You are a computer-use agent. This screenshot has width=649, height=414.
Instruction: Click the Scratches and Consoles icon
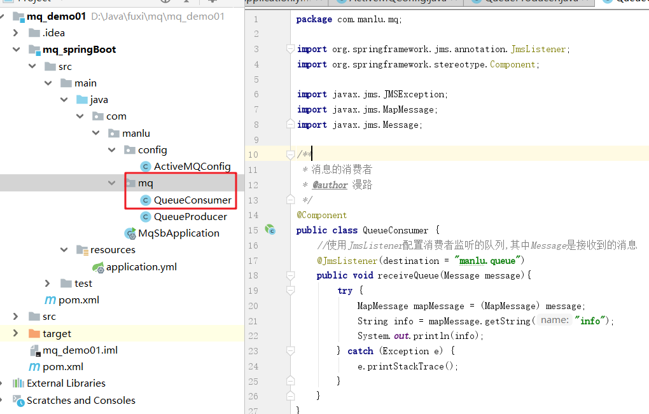(x=18, y=400)
